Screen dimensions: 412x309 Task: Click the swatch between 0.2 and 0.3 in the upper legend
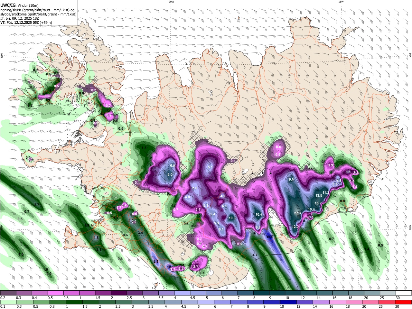8,293
